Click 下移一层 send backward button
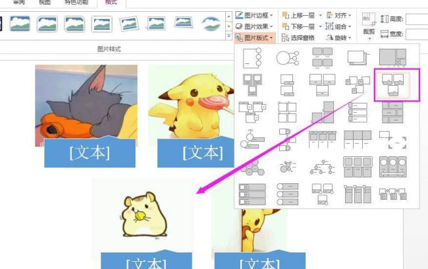This screenshot has height=269, width=428. tap(298, 26)
